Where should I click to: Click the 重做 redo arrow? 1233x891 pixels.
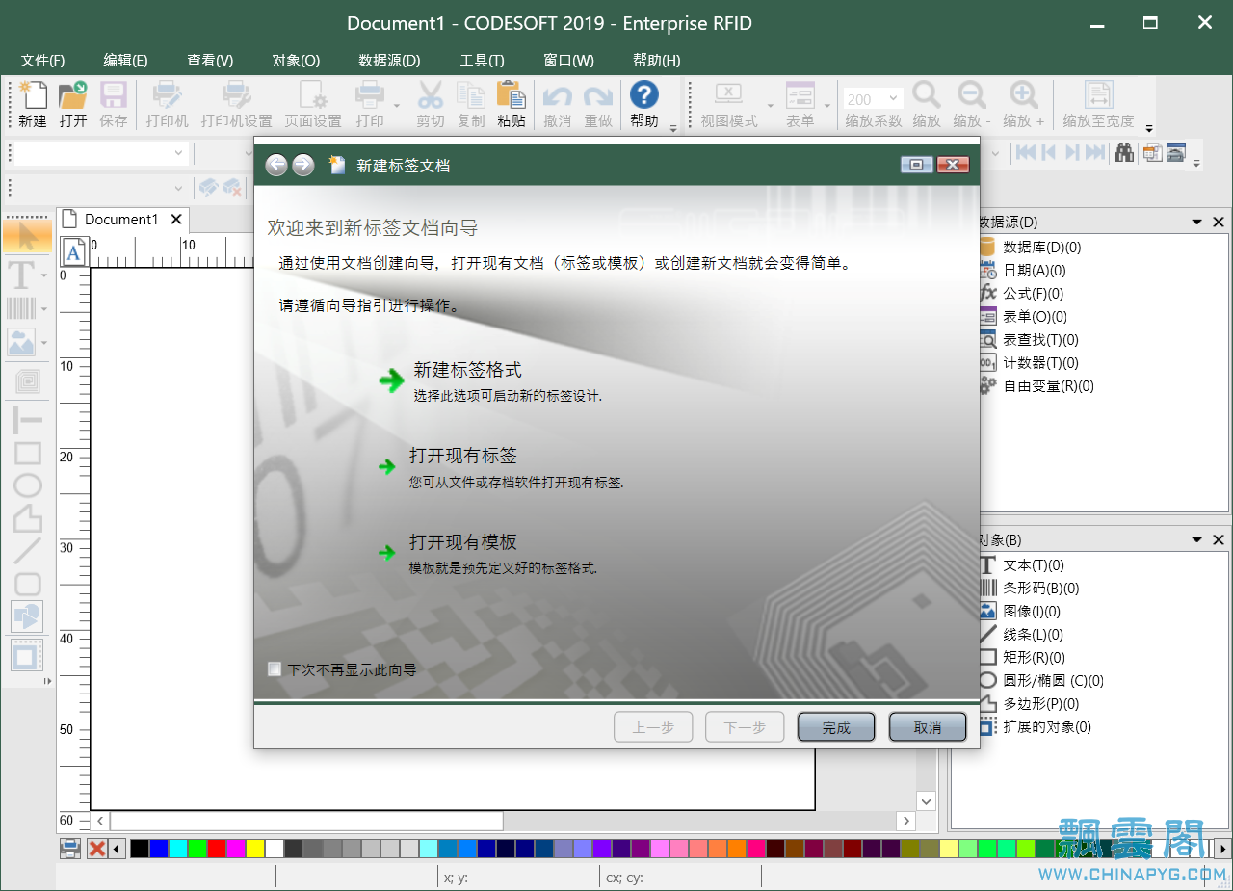tap(598, 105)
